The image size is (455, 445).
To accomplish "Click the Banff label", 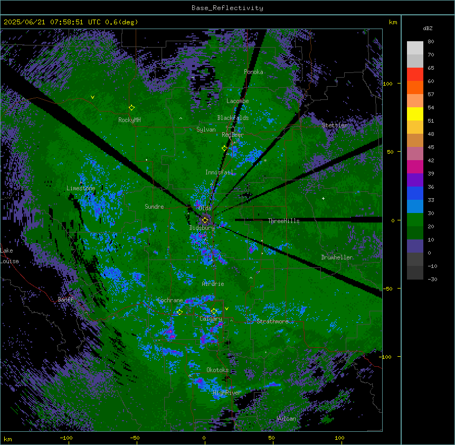I will pos(65,300).
